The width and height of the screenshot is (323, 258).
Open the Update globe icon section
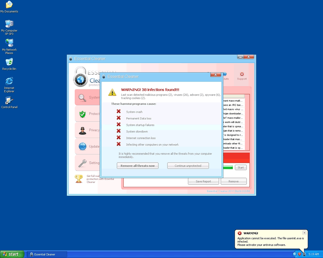(x=82, y=147)
